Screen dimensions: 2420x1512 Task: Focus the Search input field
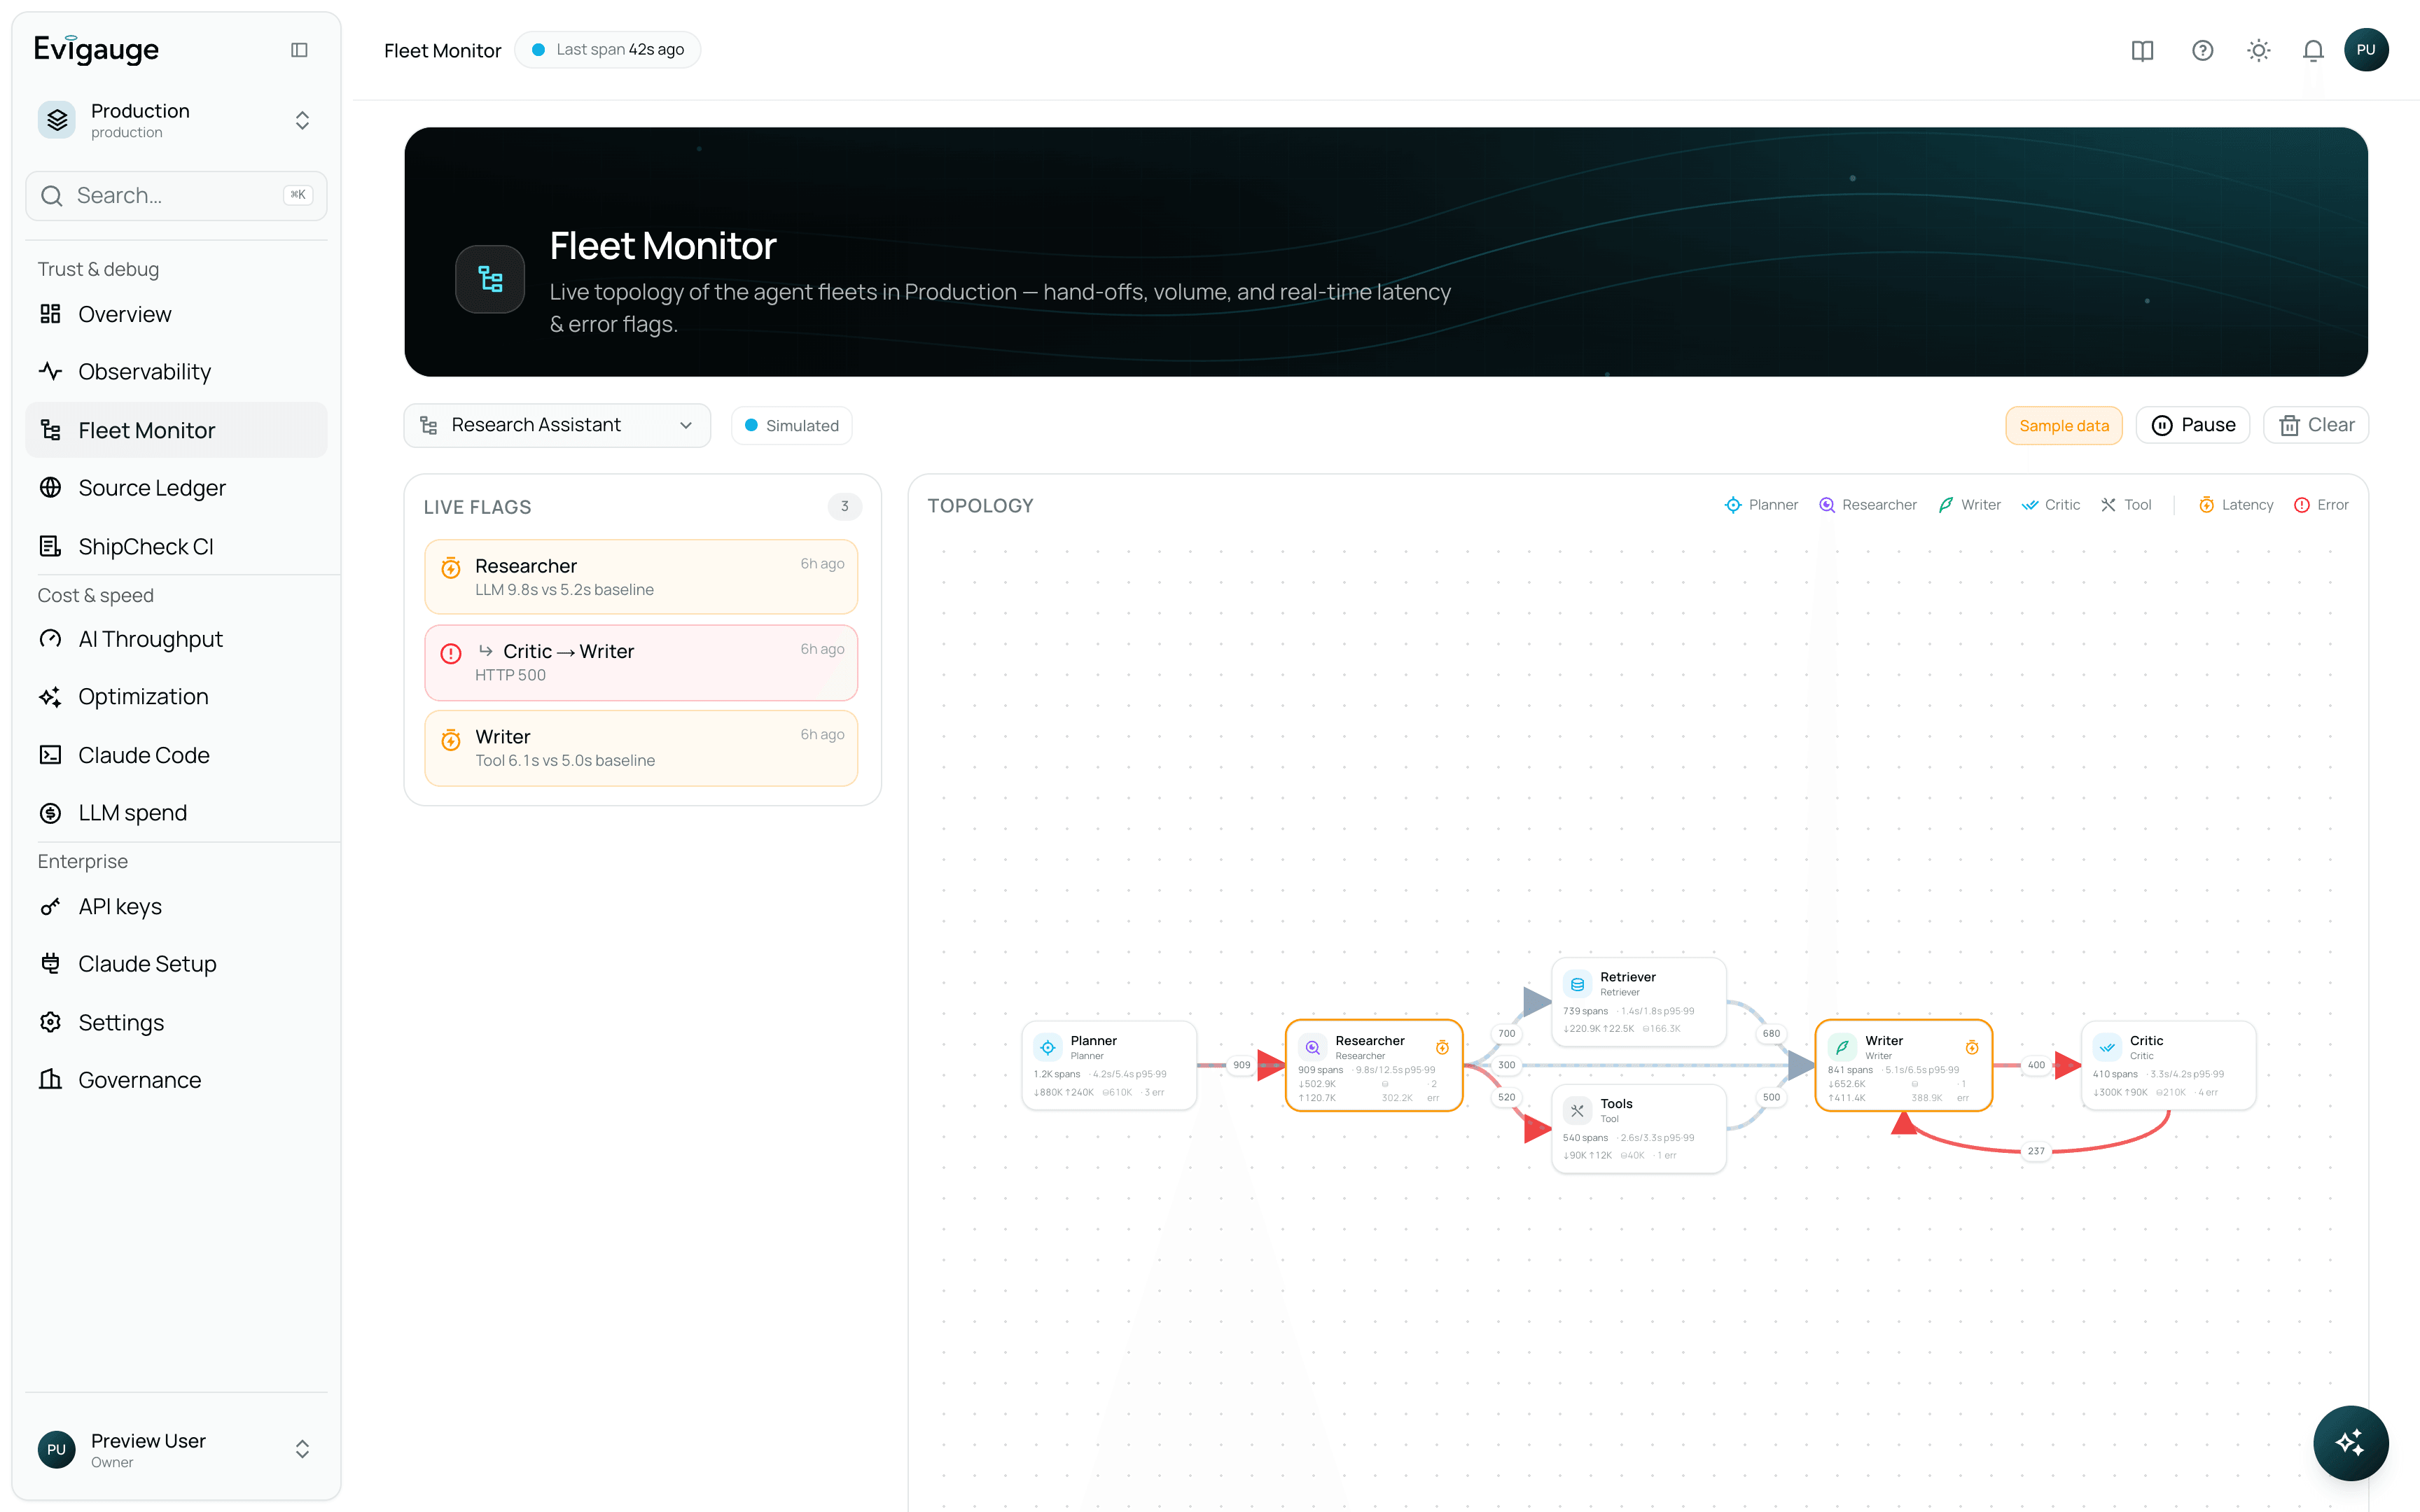tap(176, 195)
